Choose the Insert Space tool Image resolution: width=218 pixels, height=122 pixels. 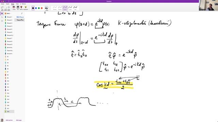(9, 8)
